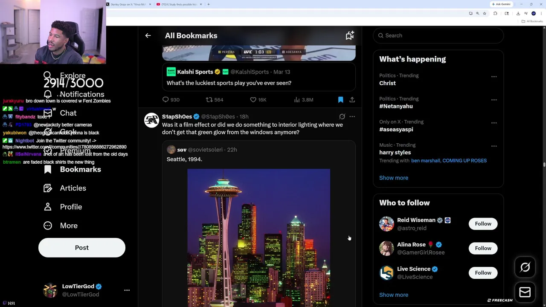The width and height of the screenshot is (546, 307).
Task: Show more Who to follow suggestions
Action: coord(394,295)
